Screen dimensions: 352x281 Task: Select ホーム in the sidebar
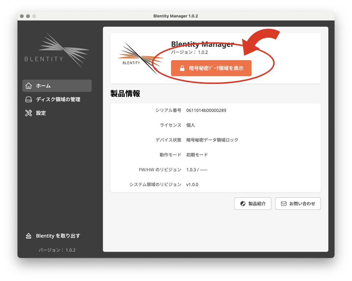pyautogui.click(x=57, y=86)
